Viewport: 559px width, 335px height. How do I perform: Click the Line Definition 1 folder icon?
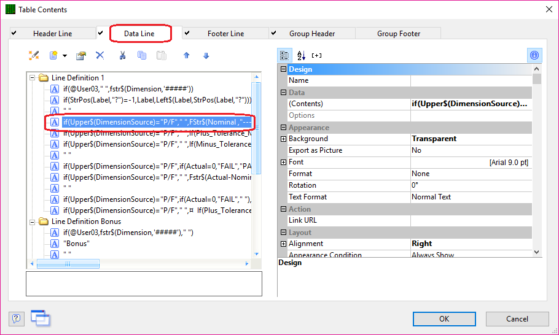(x=44, y=77)
